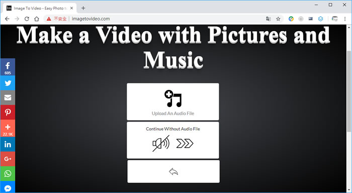Image resolution: width=352 pixels, height=193 pixels.
Task: Navigate forward in the browser
Action: [17, 19]
